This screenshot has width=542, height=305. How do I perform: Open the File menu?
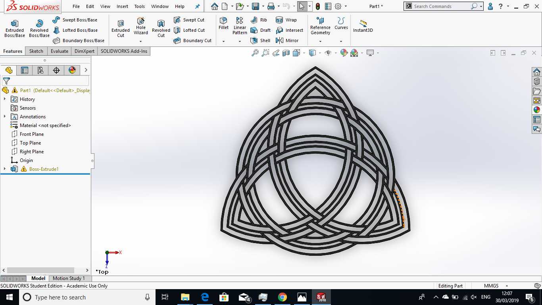76,6
